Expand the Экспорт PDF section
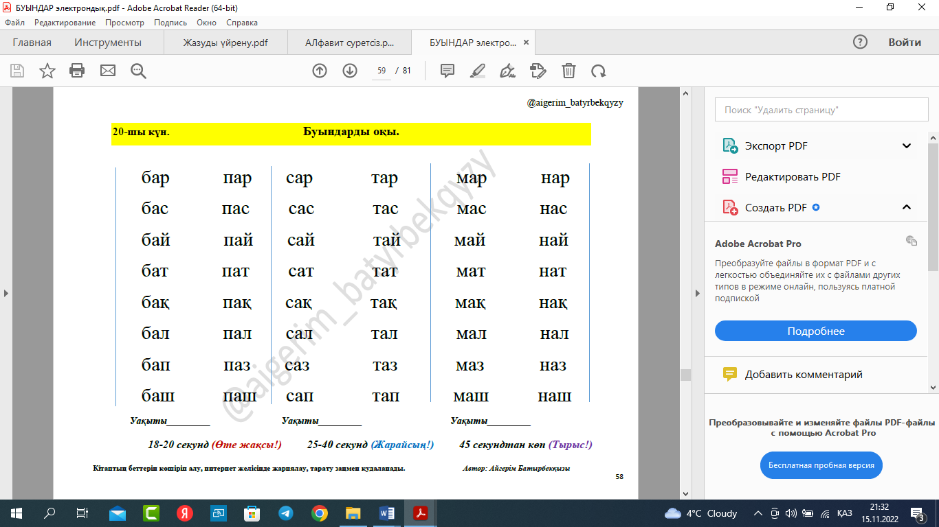 click(907, 146)
